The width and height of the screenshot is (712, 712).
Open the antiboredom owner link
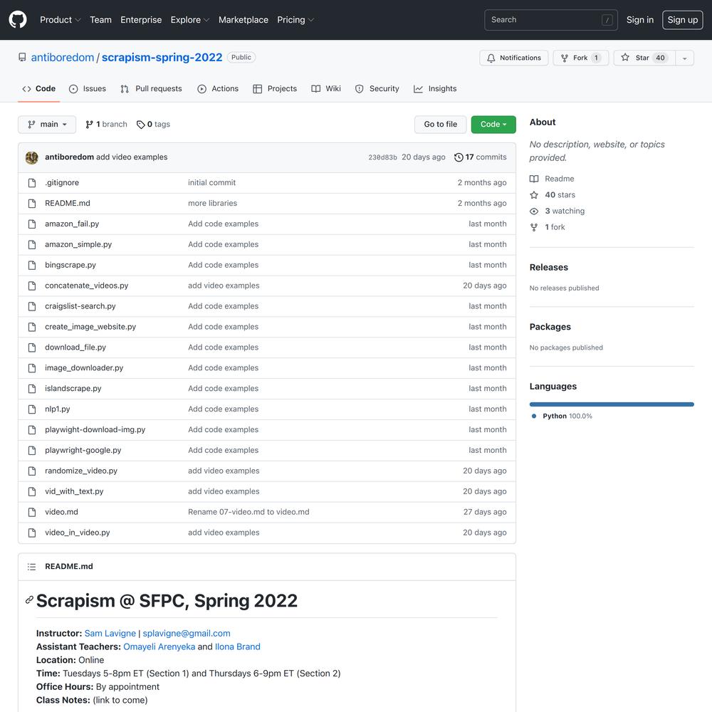pyautogui.click(x=63, y=57)
